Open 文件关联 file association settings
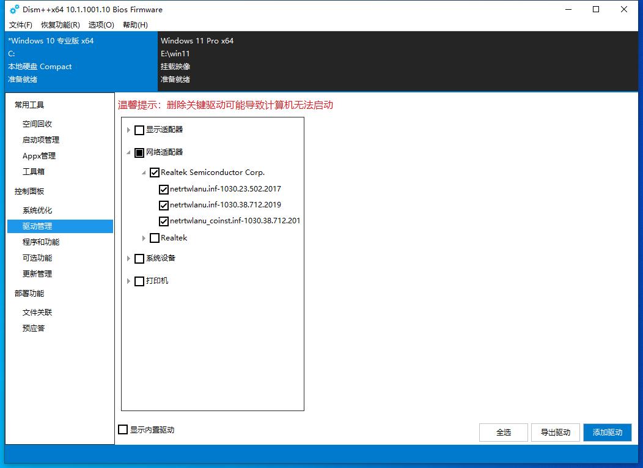Viewport: 643px width, 468px height. pyautogui.click(x=37, y=312)
